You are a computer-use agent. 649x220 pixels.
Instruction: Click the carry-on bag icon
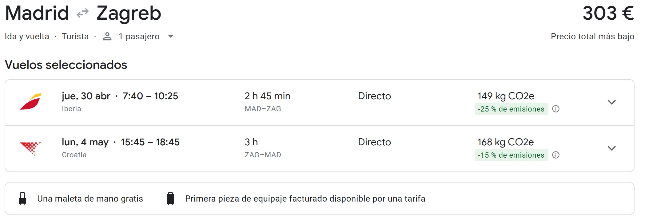[x=22, y=198]
